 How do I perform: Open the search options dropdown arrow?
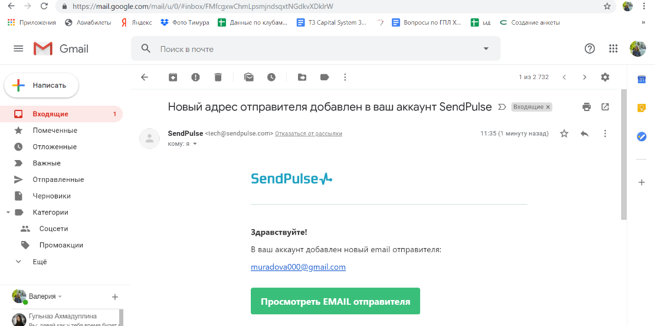pos(486,48)
